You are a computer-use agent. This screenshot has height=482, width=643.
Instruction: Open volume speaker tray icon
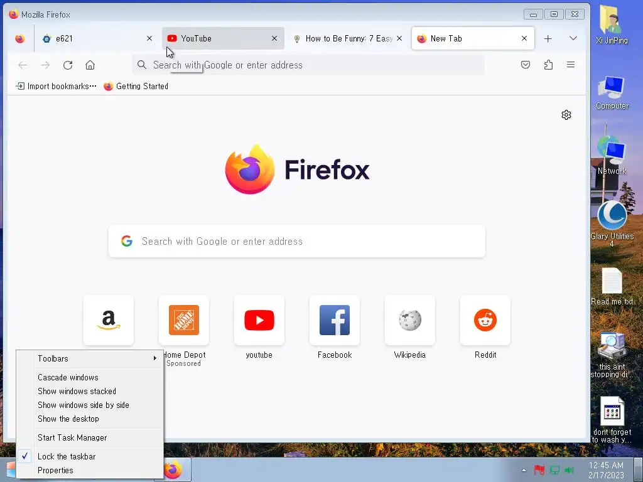(x=569, y=470)
